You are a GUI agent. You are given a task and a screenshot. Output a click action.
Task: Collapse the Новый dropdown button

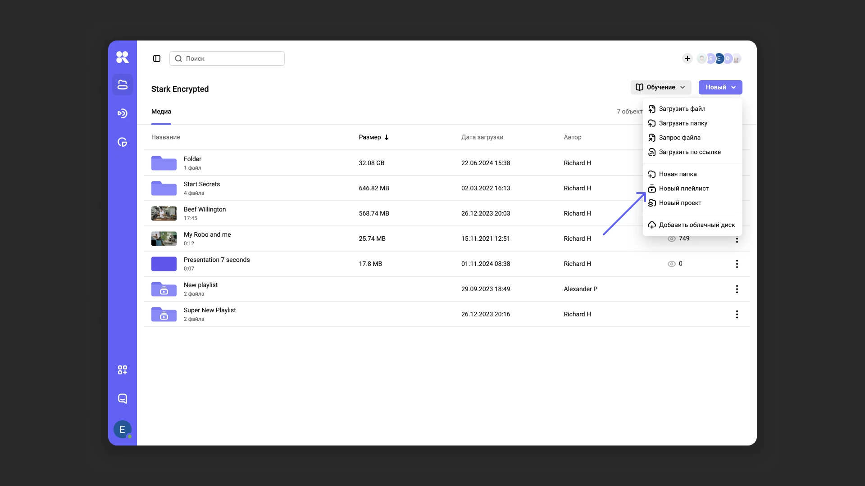pos(720,87)
